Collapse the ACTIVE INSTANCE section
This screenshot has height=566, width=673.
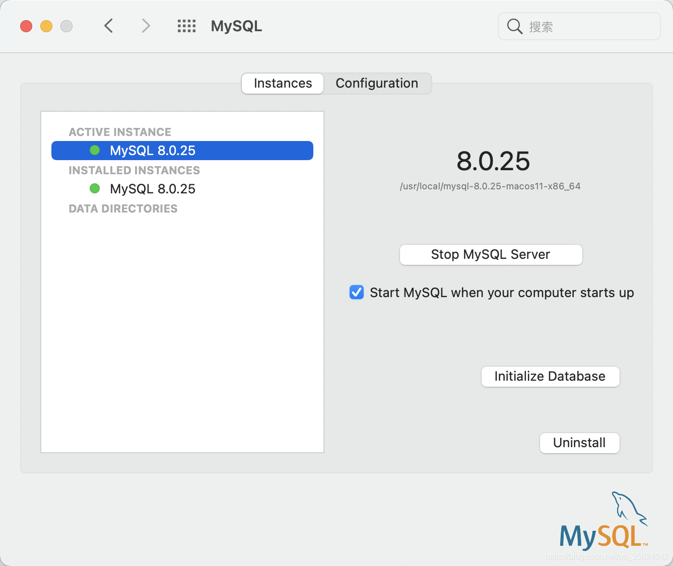click(119, 132)
